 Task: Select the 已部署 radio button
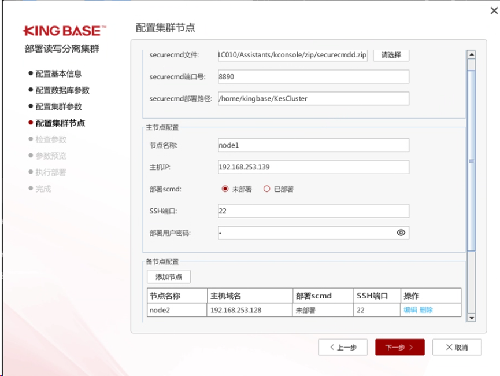266,189
